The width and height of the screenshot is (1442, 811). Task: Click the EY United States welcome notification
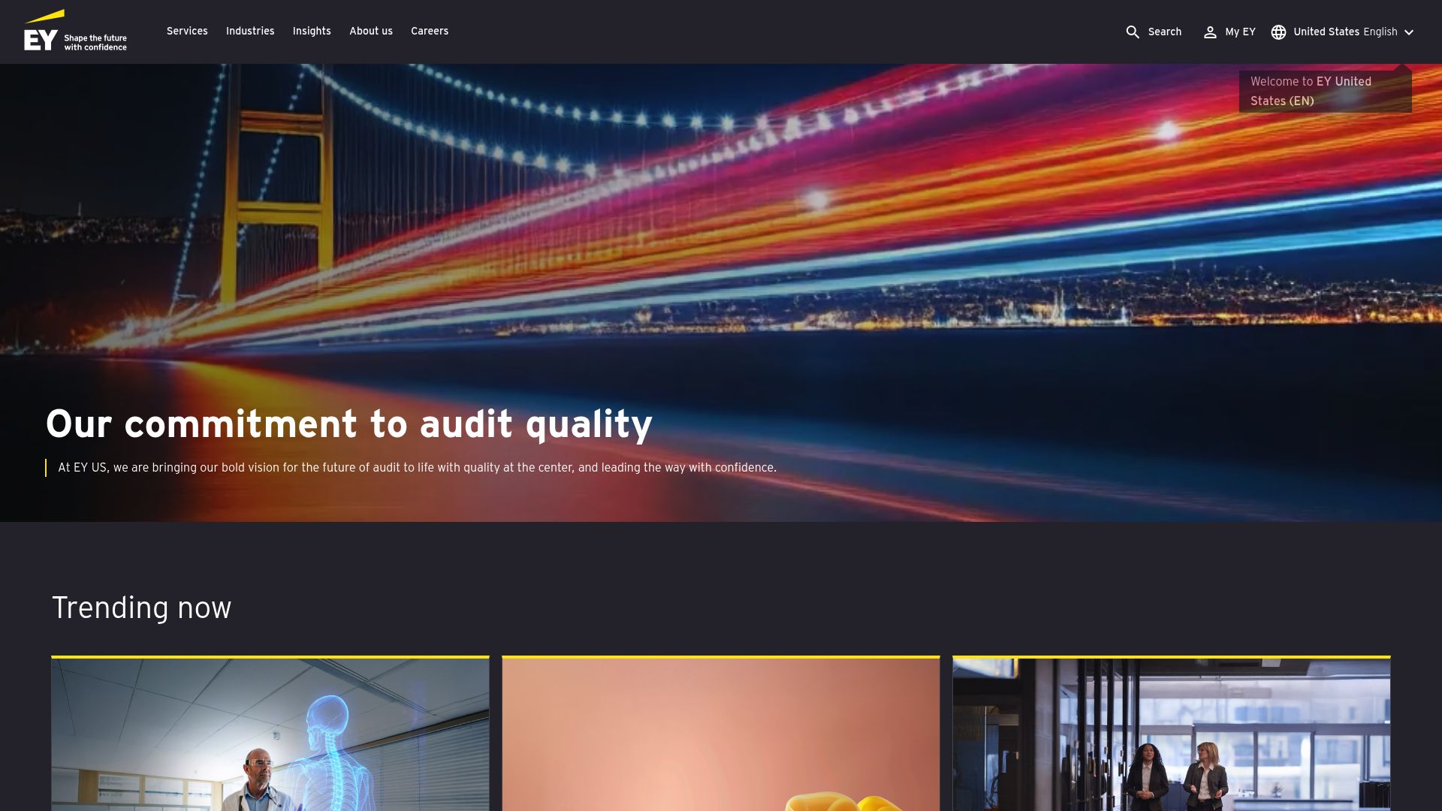click(x=1324, y=90)
